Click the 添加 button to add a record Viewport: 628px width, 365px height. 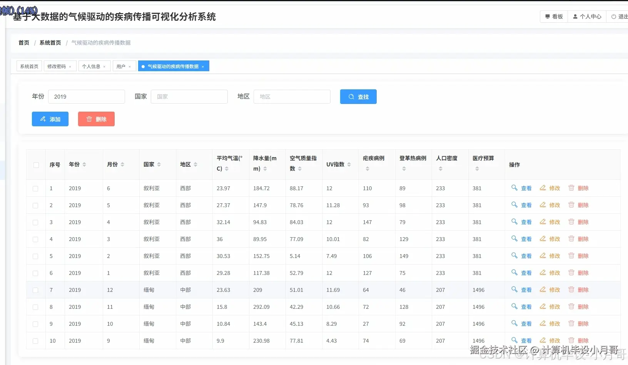click(50, 119)
